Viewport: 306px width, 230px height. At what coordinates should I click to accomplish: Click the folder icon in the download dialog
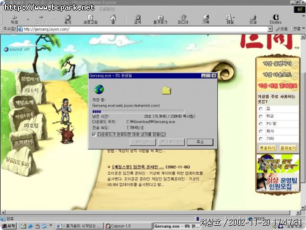166,90
